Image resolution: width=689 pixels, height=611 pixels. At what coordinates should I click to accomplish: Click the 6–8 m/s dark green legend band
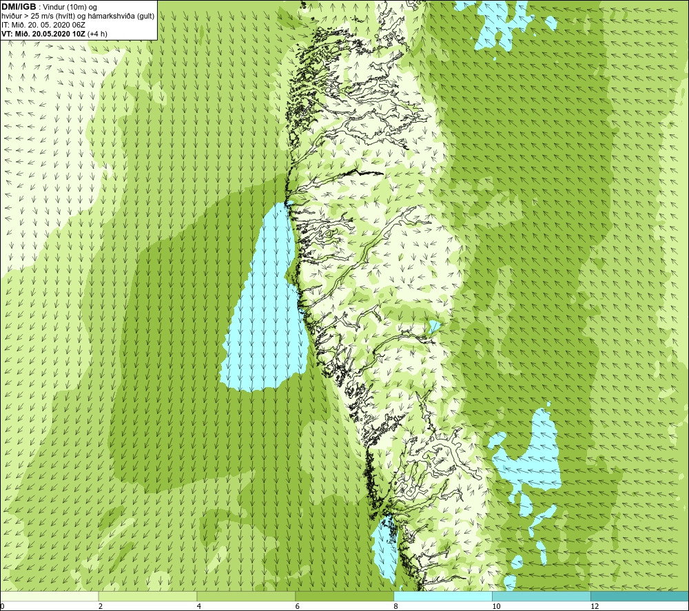click(x=344, y=596)
